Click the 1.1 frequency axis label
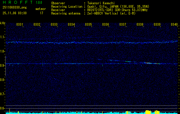This screenshot has height=114, width=180. coord(3,37)
